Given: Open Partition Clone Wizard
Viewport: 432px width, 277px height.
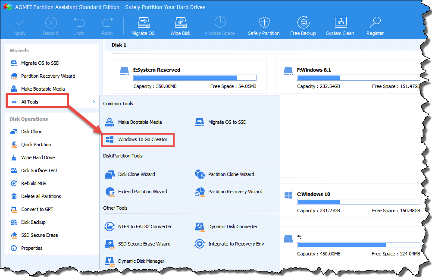Looking at the screenshot, I should pos(225,174).
